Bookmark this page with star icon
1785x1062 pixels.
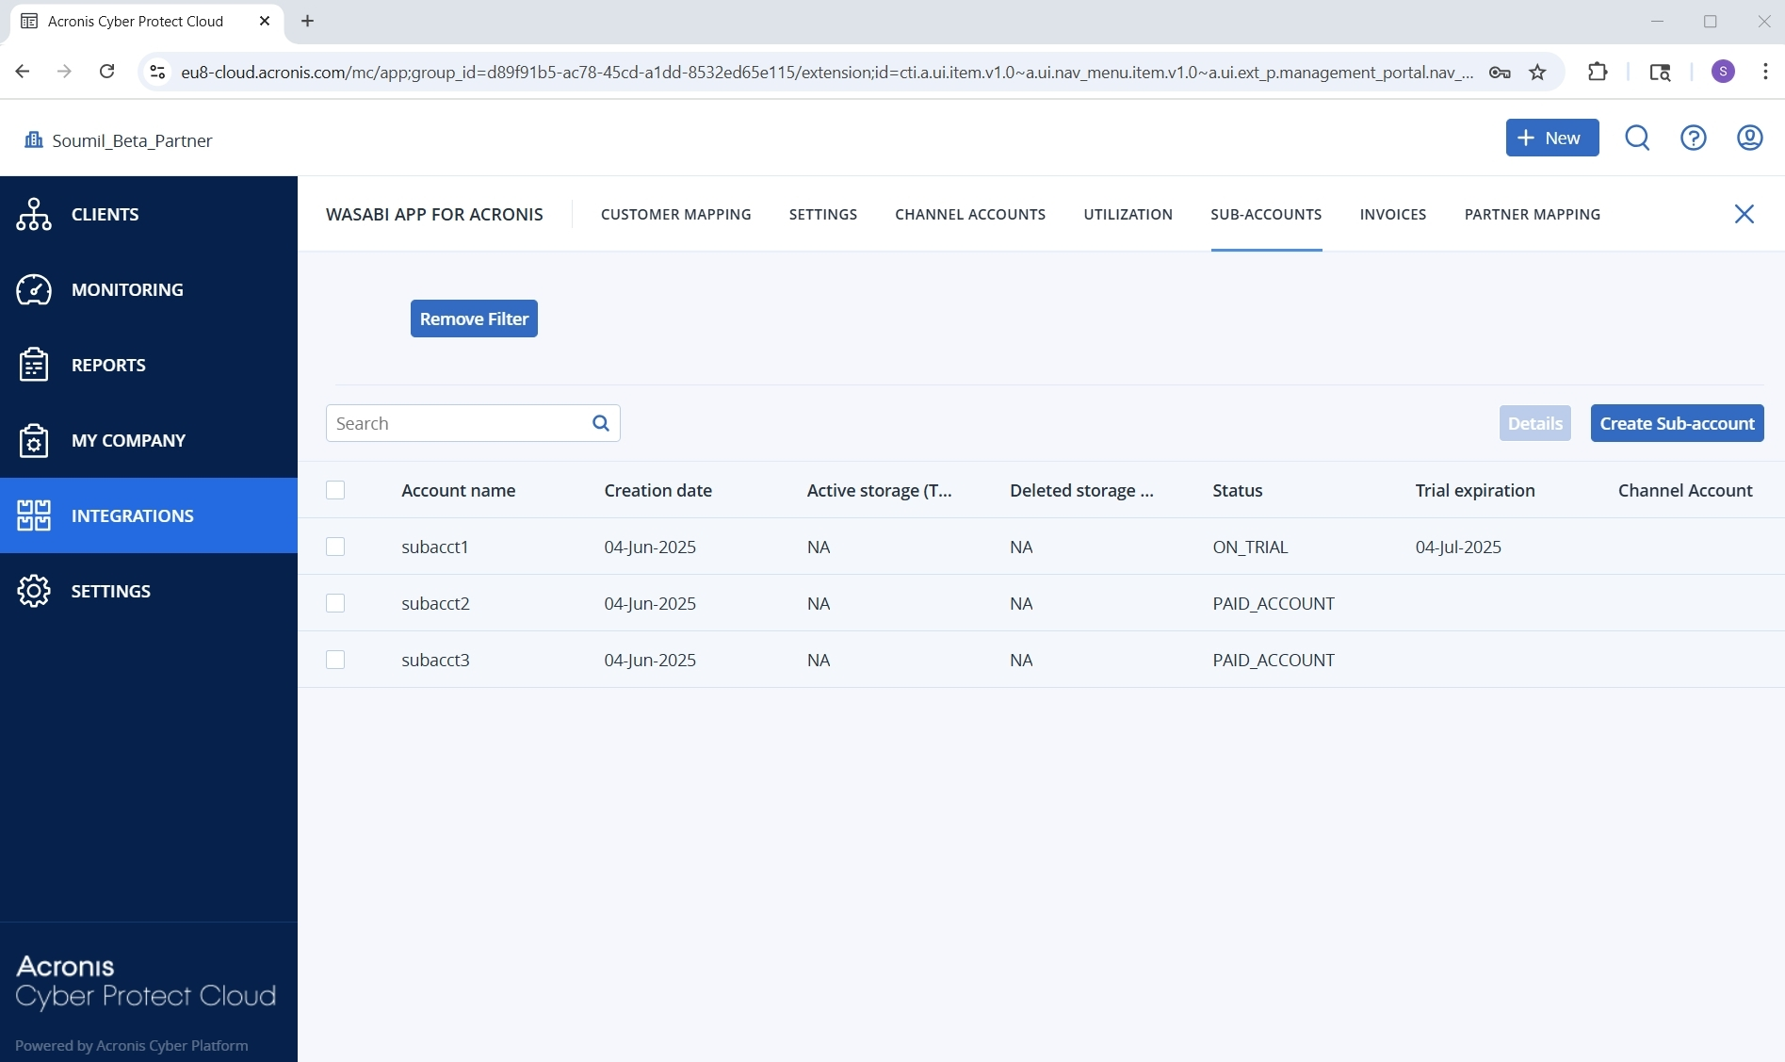click(x=1537, y=72)
